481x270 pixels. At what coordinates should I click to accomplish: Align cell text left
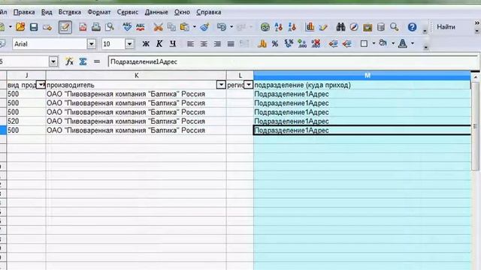tap(190, 44)
